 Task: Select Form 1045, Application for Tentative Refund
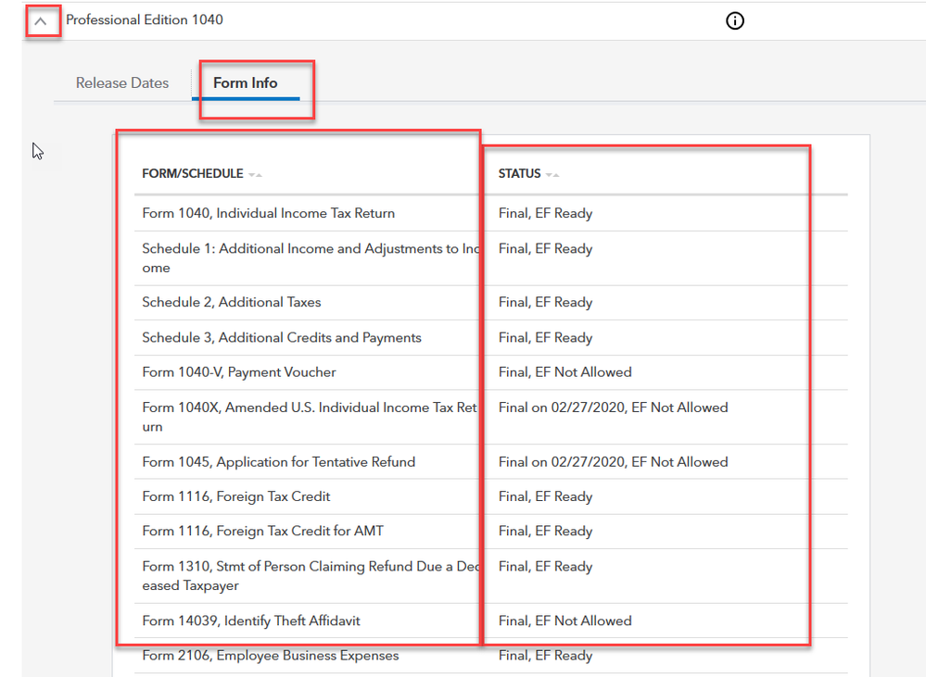pyautogui.click(x=278, y=462)
